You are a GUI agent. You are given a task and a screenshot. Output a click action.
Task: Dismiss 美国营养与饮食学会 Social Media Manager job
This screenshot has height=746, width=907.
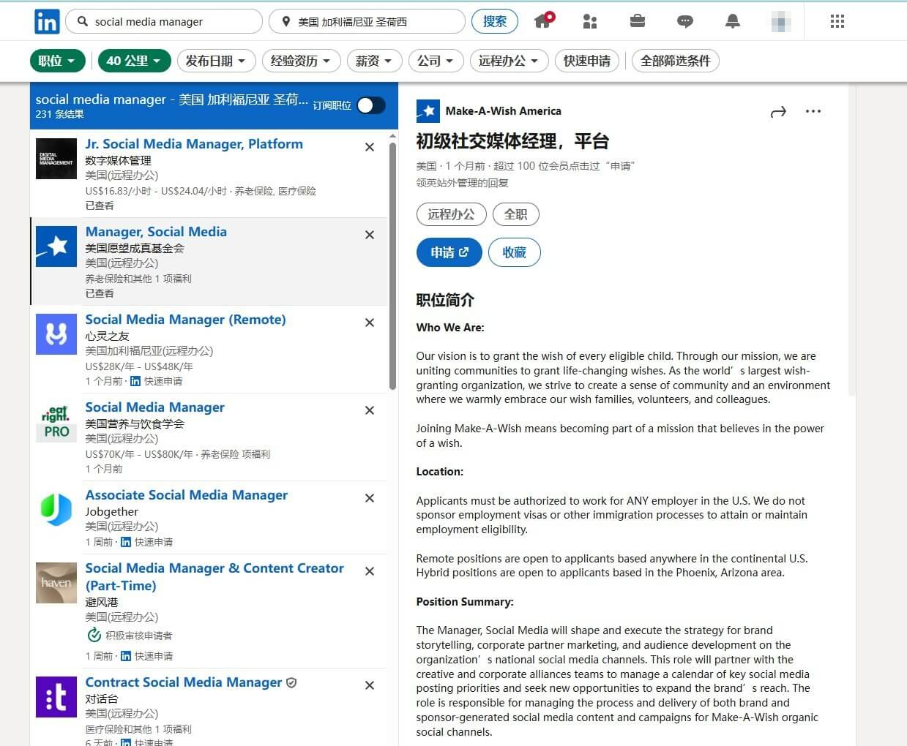coord(370,410)
